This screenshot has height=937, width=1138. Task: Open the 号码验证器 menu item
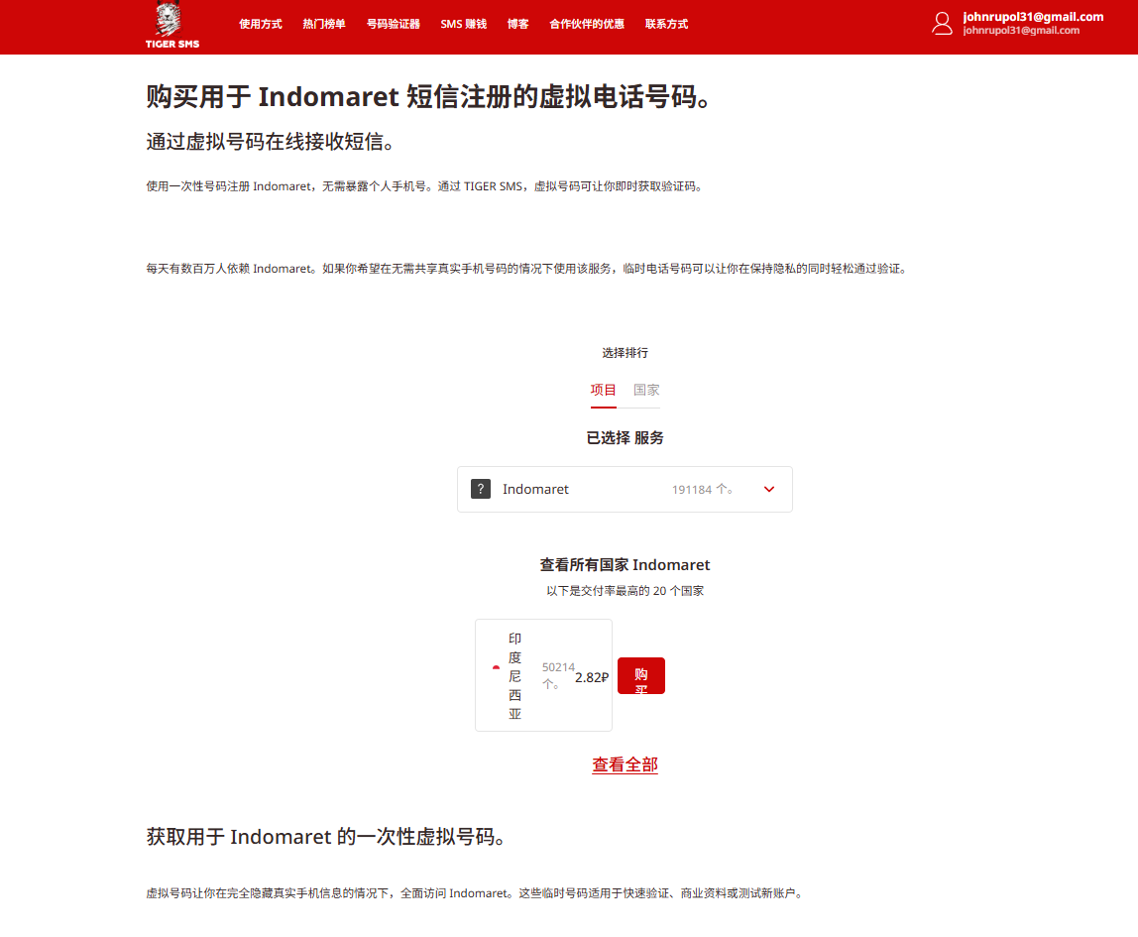click(393, 24)
